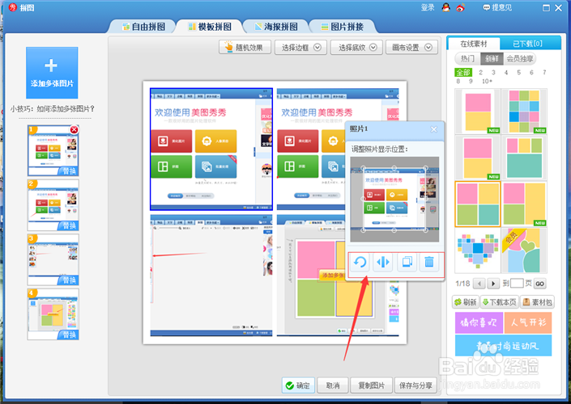Filter templates by 5 photos
This screenshot has width=571, height=404.
click(x=519, y=72)
